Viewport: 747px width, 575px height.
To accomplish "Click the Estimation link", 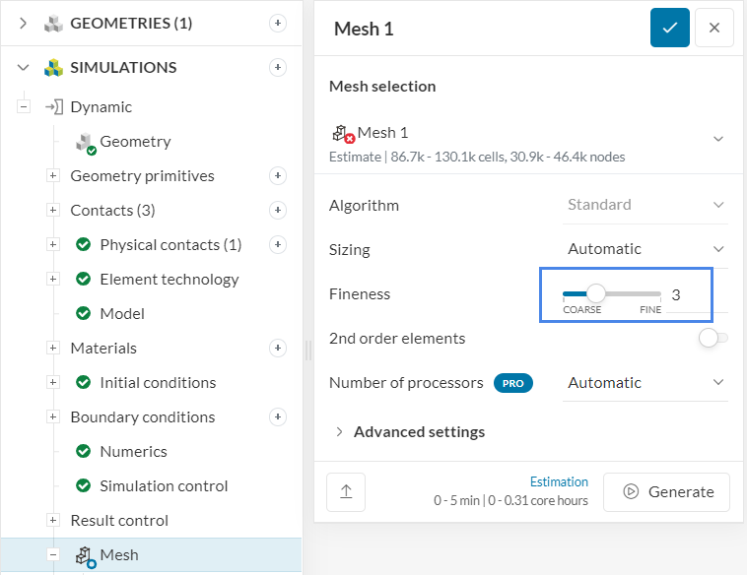I will [559, 482].
